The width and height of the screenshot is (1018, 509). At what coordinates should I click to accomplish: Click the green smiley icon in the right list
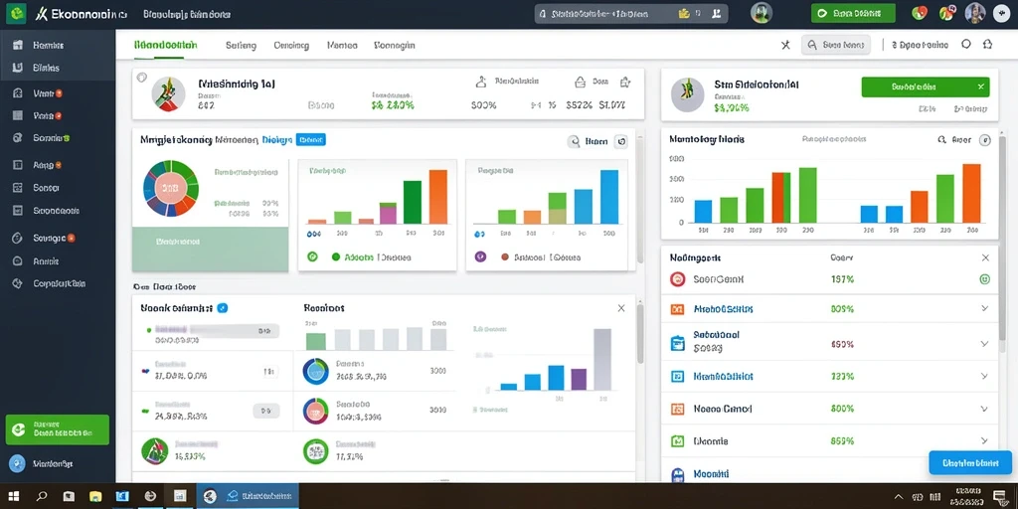(984, 279)
